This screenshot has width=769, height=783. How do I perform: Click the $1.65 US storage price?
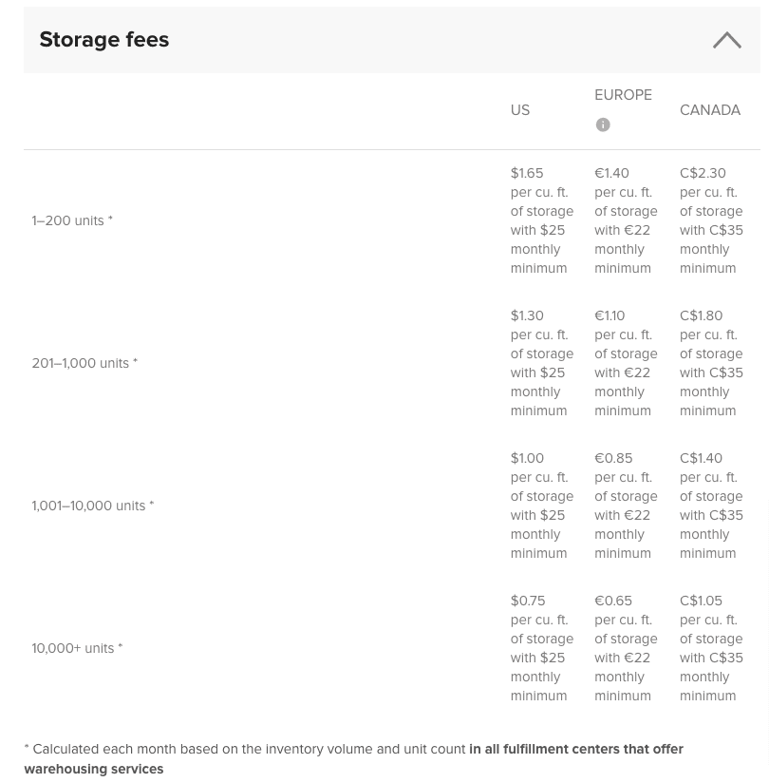coord(527,173)
